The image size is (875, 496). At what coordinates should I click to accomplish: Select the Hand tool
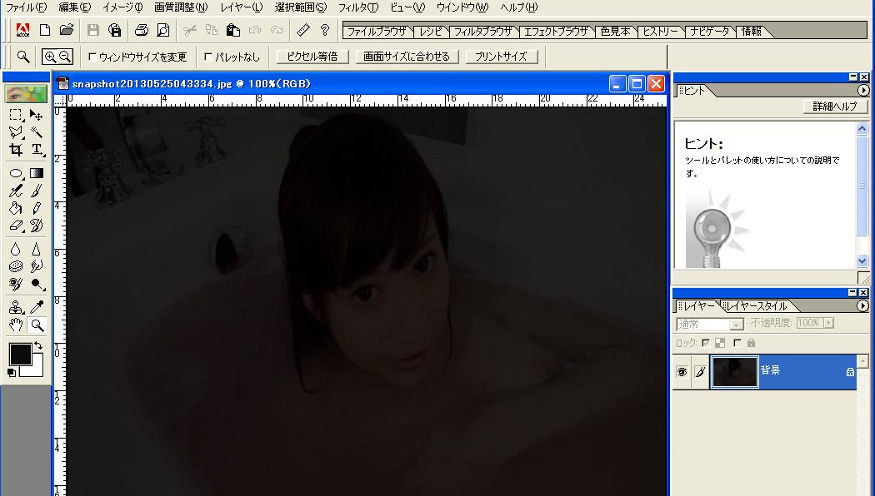pyautogui.click(x=16, y=325)
